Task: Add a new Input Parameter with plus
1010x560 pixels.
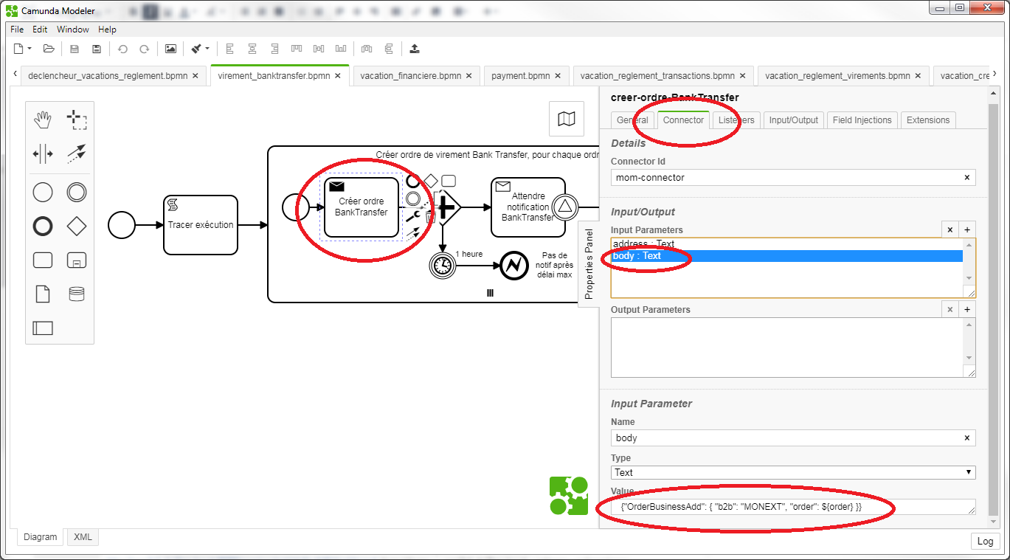Action: tap(967, 229)
